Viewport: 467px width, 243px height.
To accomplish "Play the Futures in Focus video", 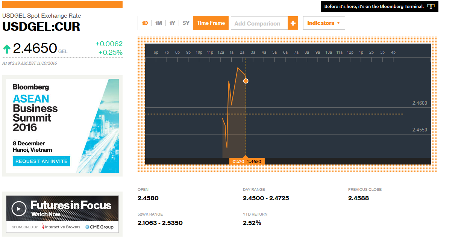I will pos(19,208).
